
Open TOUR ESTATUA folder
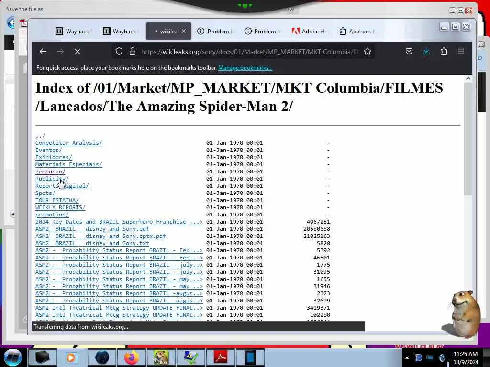click(57, 200)
